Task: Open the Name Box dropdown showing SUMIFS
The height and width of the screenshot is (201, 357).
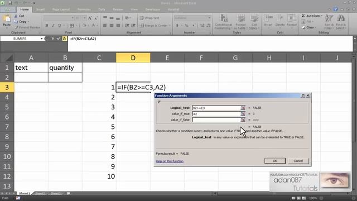Action: pos(41,39)
